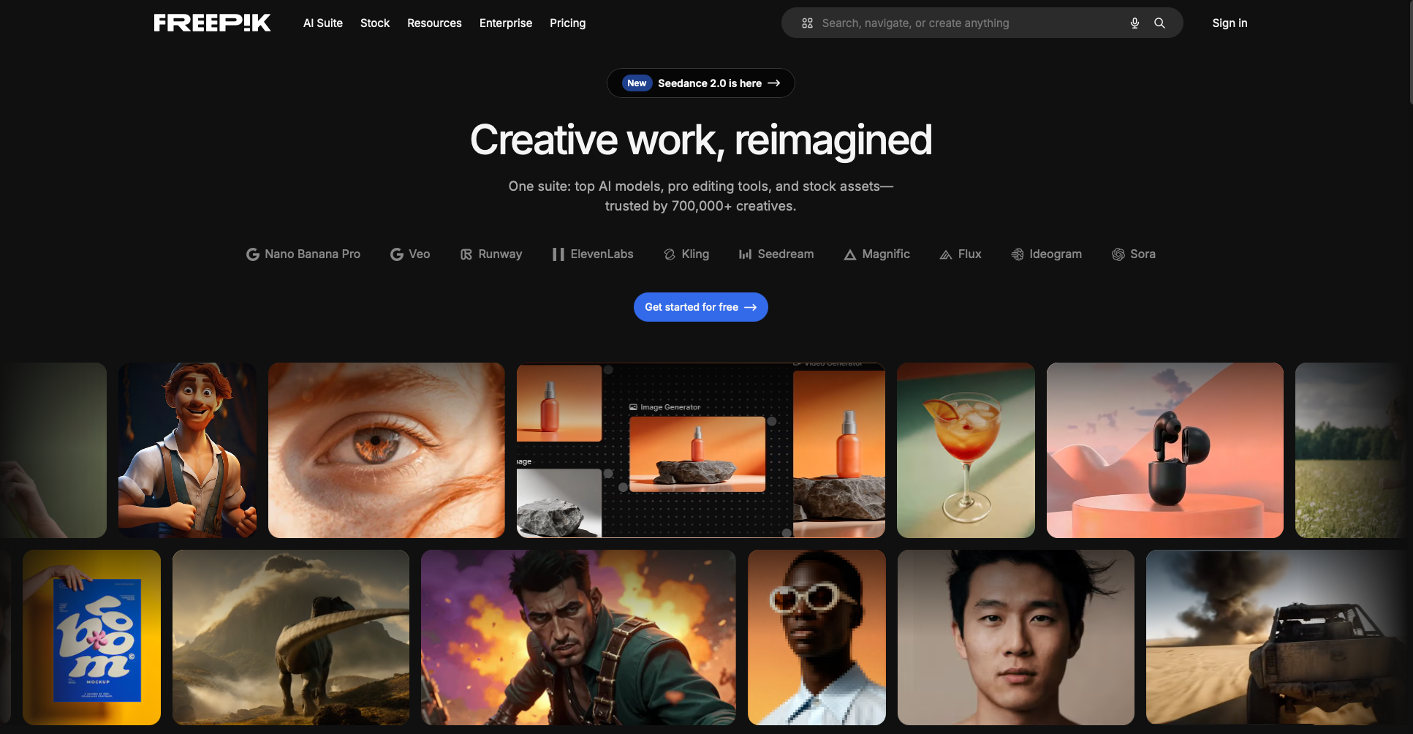Click the grid icon in search bar

tap(807, 23)
